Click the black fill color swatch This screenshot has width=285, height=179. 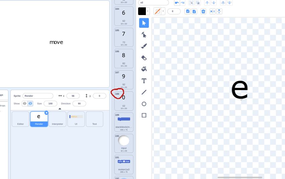coord(142,11)
